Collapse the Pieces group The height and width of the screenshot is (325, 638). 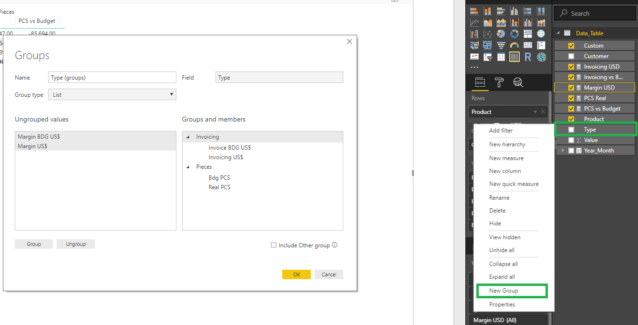[x=188, y=167]
